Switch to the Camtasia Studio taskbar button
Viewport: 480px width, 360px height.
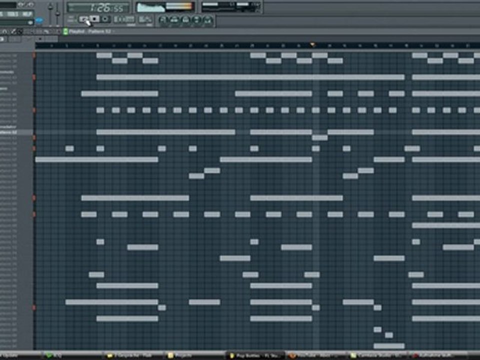point(378,355)
